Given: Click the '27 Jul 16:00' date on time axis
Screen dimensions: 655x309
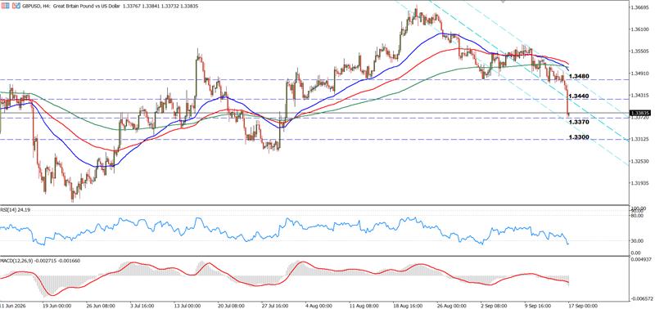Looking at the screenshot, I should point(276,305).
